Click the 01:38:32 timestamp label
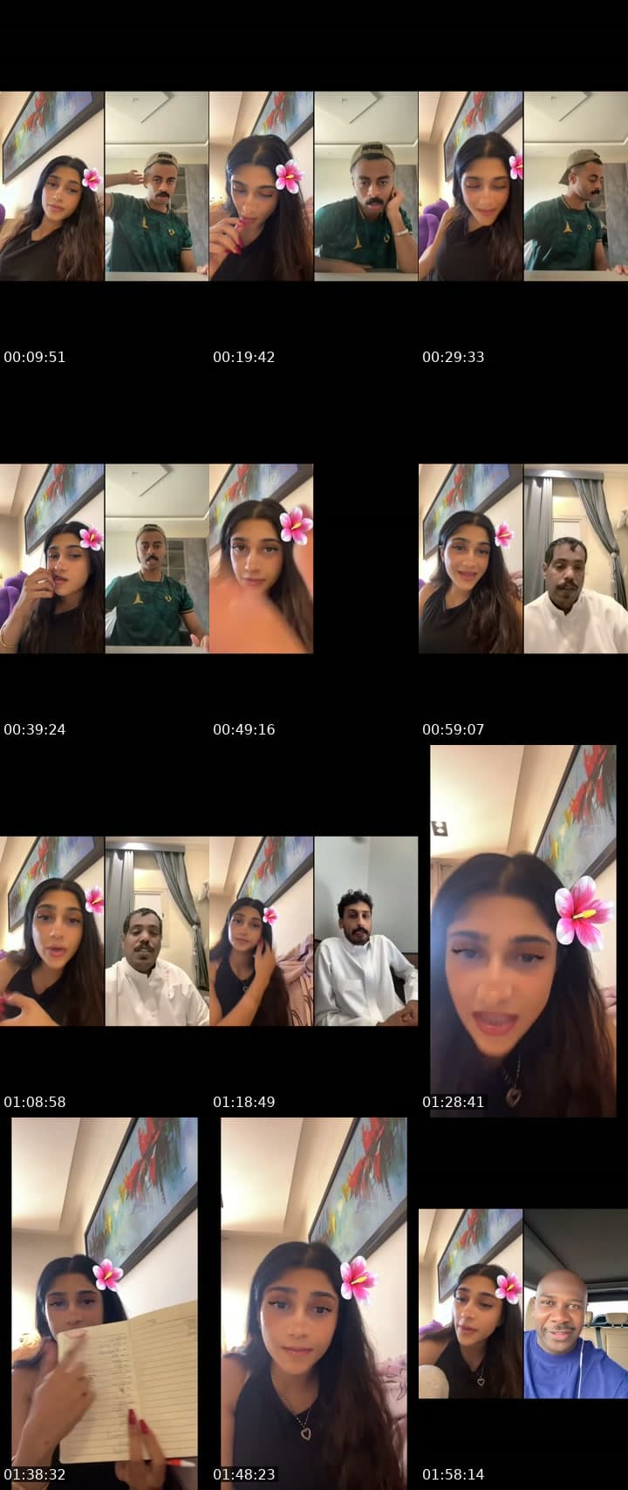Viewport: 628px width, 1490px height. click(x=35, y=1474)
